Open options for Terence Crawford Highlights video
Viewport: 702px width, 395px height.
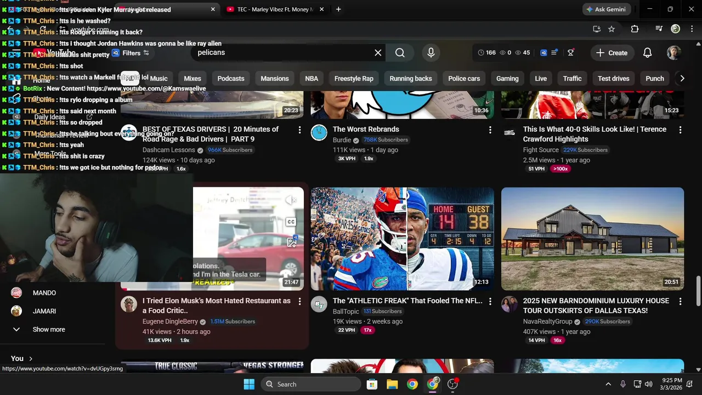(680, 130)
